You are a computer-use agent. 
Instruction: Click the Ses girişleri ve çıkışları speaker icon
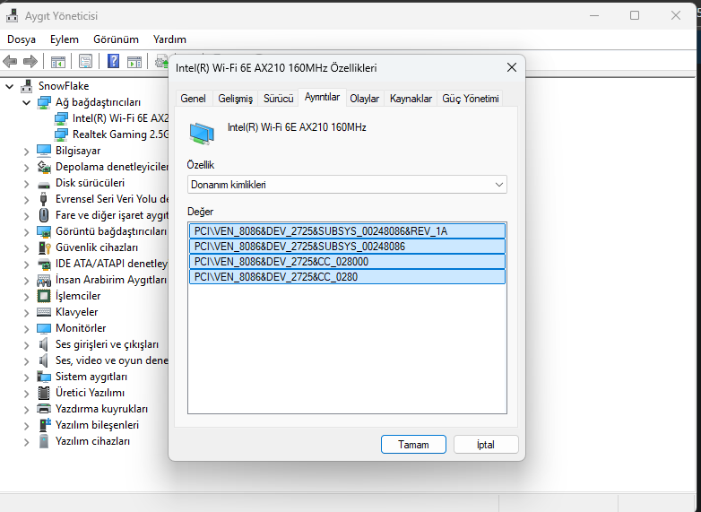tap(43, 344)
